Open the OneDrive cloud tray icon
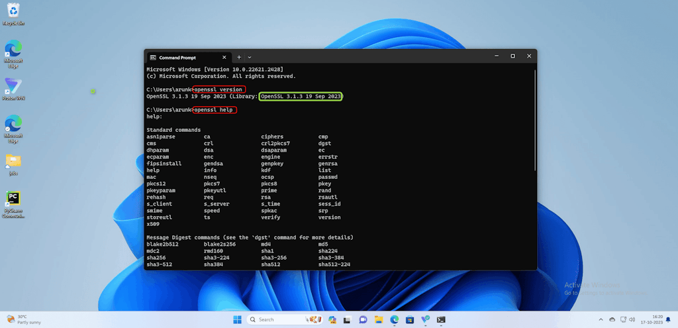This screenshot has width=678, height=328. click(x=612, y=320)
